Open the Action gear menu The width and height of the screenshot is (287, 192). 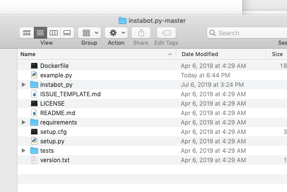click(116, 33)
